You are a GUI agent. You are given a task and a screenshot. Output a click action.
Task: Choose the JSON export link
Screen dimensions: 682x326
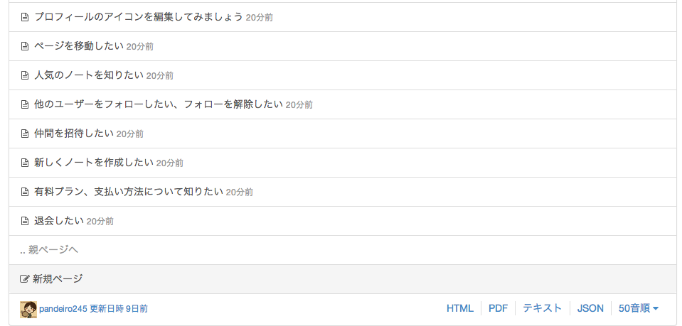(590, 308)
